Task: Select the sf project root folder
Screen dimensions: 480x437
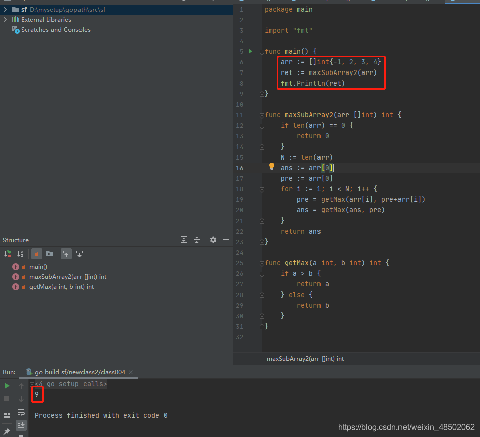Action: [x=116, y=9]
